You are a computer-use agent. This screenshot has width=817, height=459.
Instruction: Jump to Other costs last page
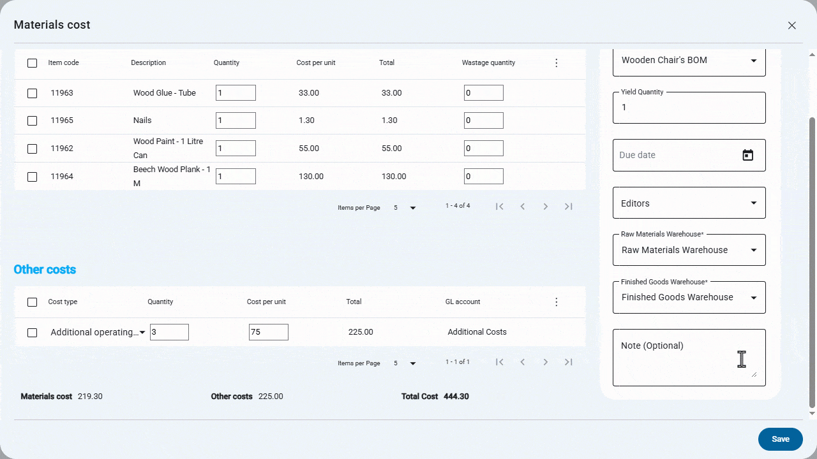[568, 362]
